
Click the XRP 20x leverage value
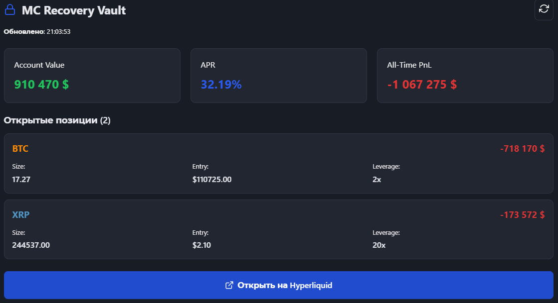(379, 245)
